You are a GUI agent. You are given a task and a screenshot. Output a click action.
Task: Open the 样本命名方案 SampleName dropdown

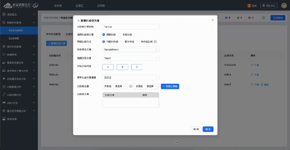[x=131, y=49]
